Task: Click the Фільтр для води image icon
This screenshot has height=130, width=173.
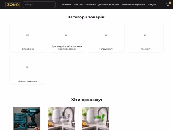Action: [x=27, y=67]
